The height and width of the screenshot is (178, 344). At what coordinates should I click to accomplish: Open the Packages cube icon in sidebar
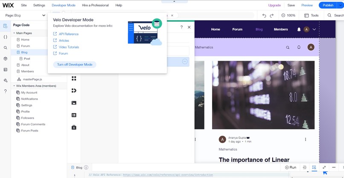pyautogui.click(x=5, y=58)
